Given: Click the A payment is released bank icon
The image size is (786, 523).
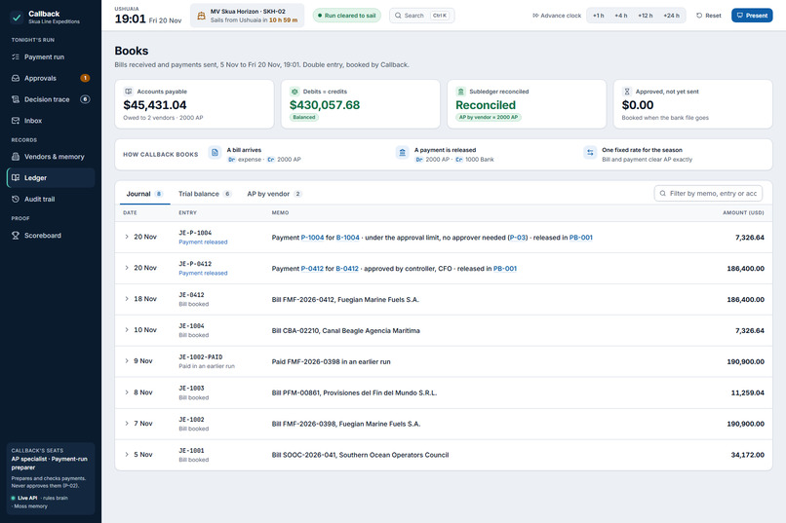Looking at the screenshot, I should click(402, 153).
